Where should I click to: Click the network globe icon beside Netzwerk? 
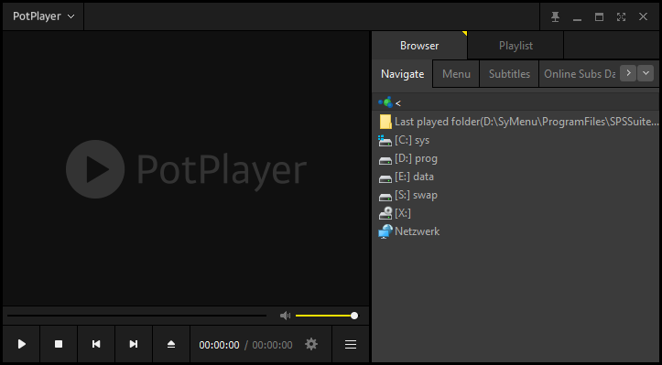[385, 231]
